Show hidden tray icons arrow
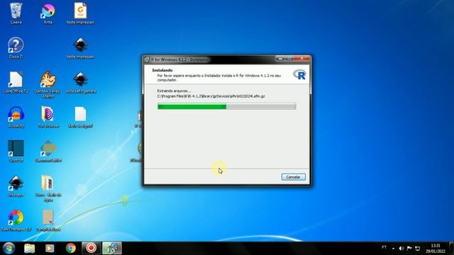 393,249
